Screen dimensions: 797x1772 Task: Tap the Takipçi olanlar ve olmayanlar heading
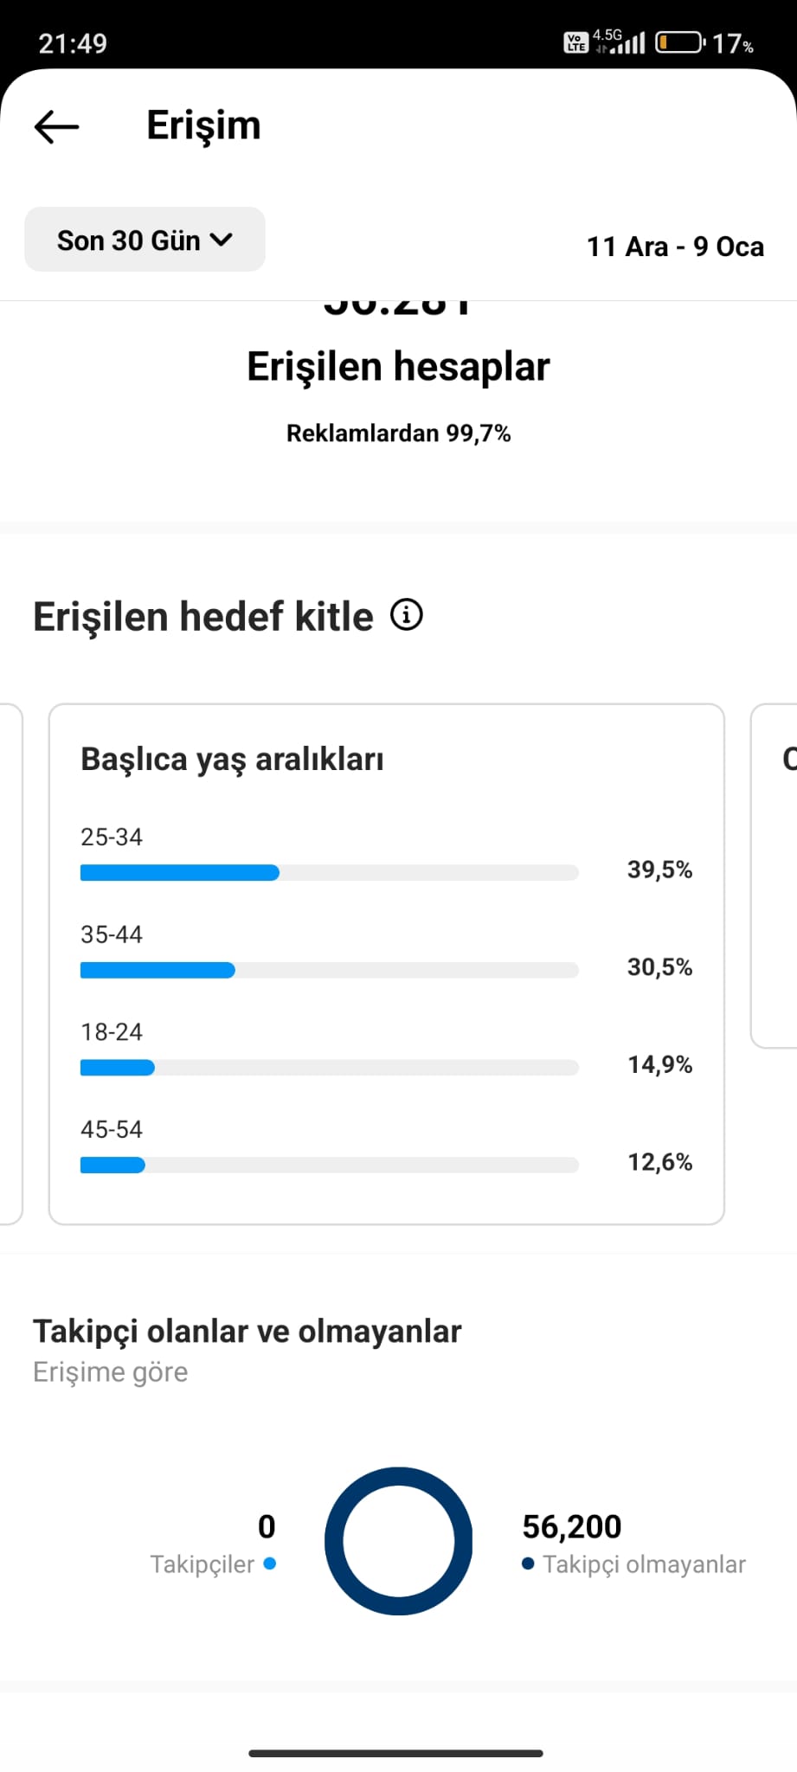pyautogui.click(x=247, y=1331)
